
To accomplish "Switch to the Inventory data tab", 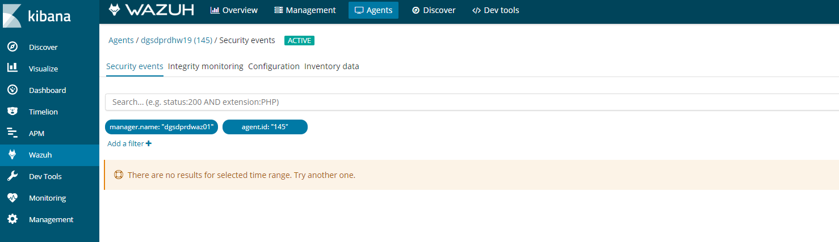I will click(x=332, y=66).
